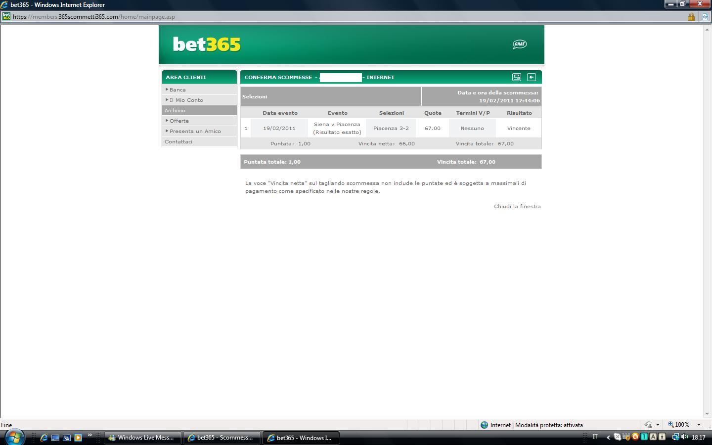Viewport: 712px width, 445px height.
Task: Click the Puntata totale: 1,00 text
Action: tap(272, 162)
